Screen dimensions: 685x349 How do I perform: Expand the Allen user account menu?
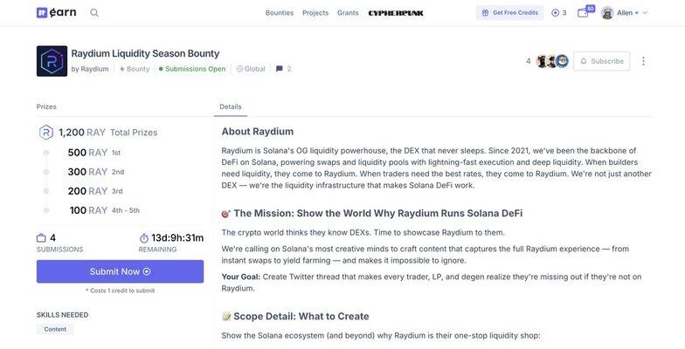click(x=624, y=13)
